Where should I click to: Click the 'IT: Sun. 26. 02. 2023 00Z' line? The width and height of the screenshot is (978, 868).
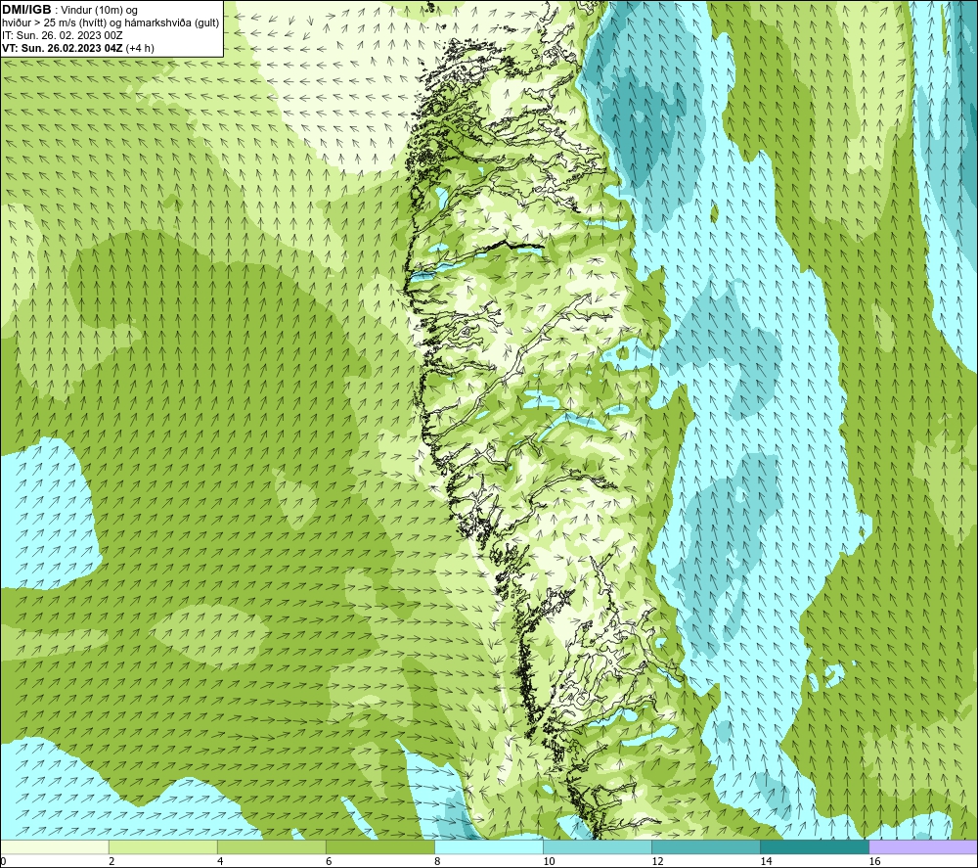[63, 35]
